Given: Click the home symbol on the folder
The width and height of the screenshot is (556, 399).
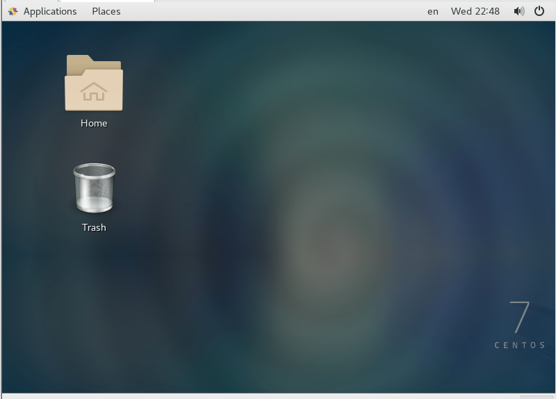Looking at the screenshot, I should point(94,91).
